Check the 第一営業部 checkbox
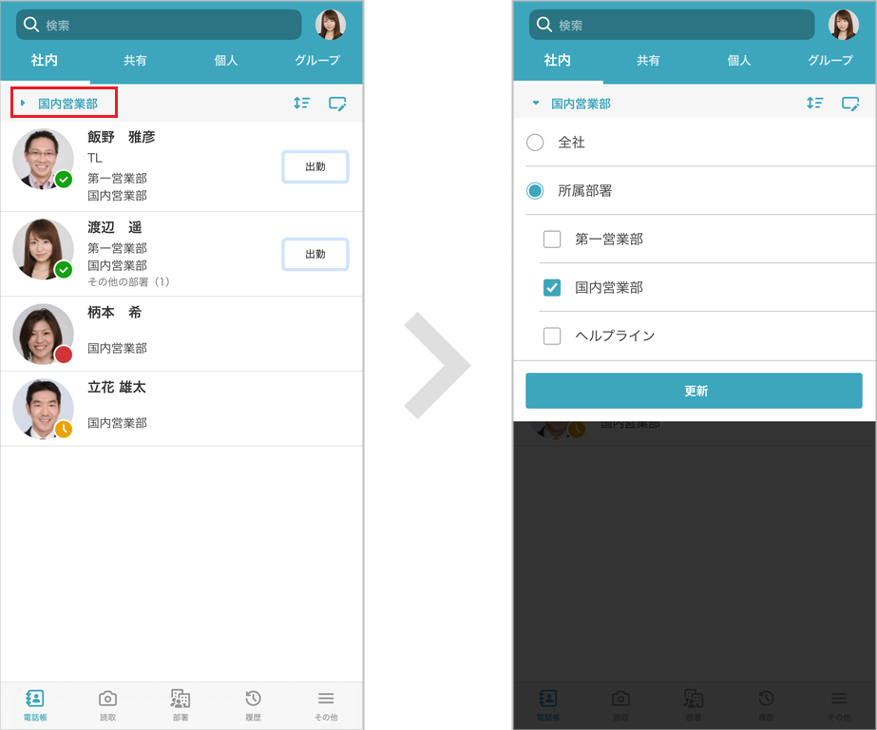The height and width of the screenshot is (730, 877). coord(552,240)
